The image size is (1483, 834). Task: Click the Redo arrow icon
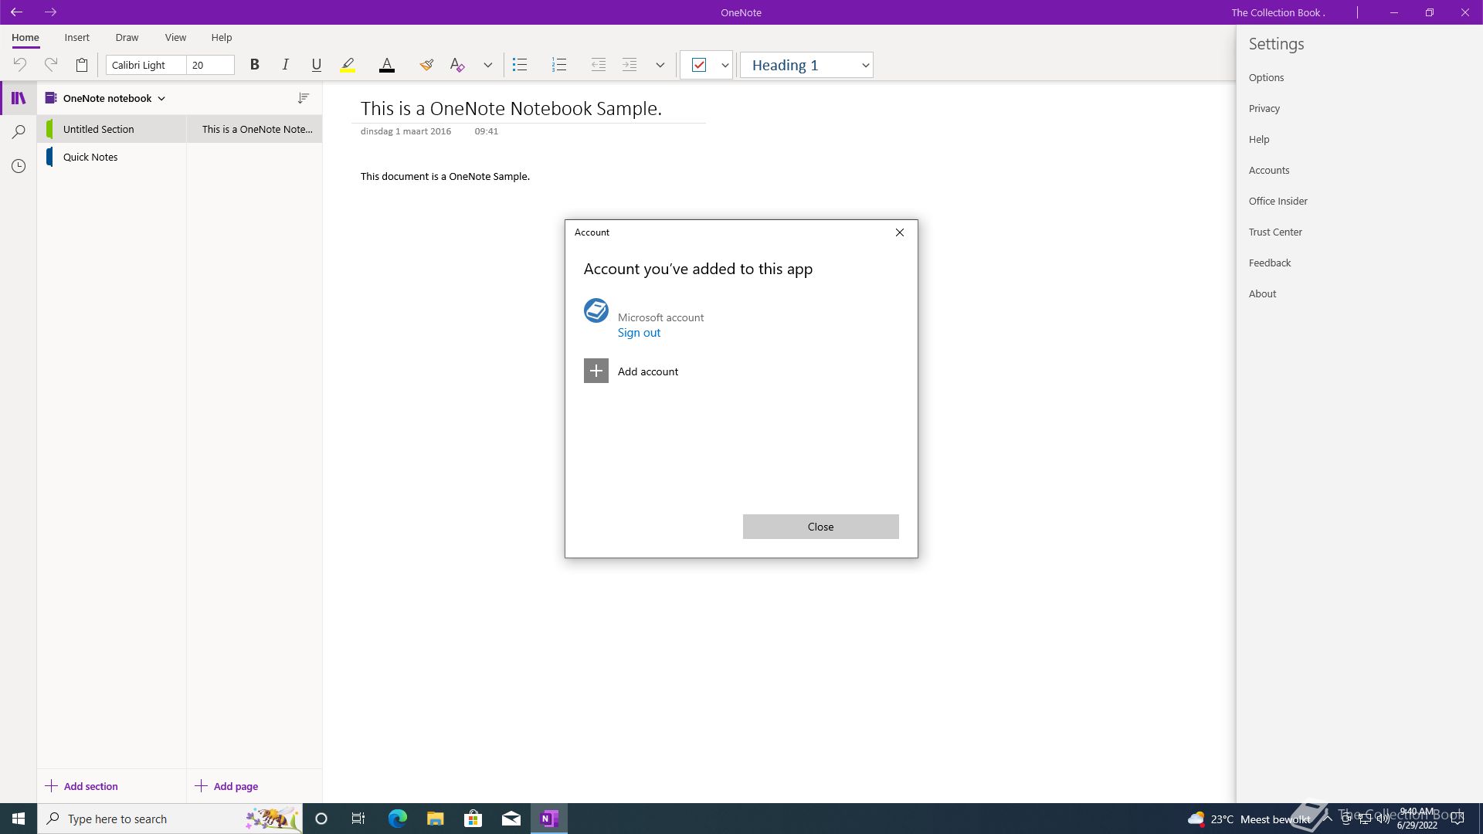pyautogui.click(x=51, y=65)
